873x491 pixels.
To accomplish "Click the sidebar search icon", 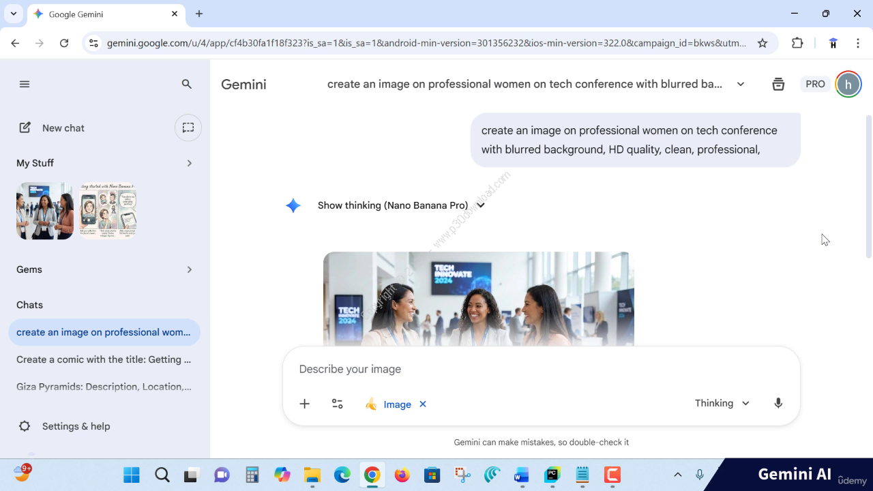I will 187,84.
